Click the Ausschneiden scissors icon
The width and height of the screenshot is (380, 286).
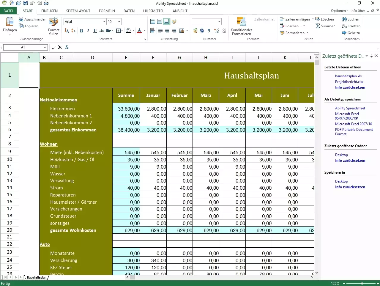click(21, 19)
